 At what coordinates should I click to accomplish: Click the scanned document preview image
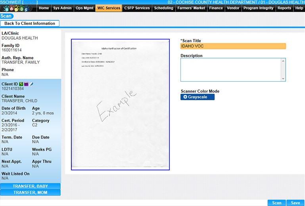(x=121, y=105)
